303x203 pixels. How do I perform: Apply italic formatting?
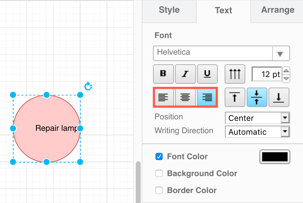point(185,74)
